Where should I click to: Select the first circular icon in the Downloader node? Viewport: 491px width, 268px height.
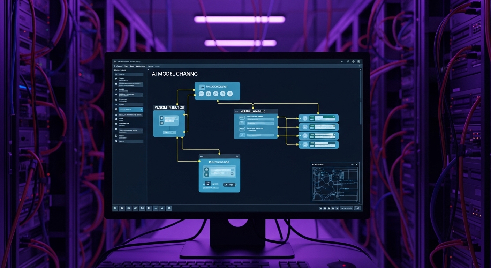point(202,93)
